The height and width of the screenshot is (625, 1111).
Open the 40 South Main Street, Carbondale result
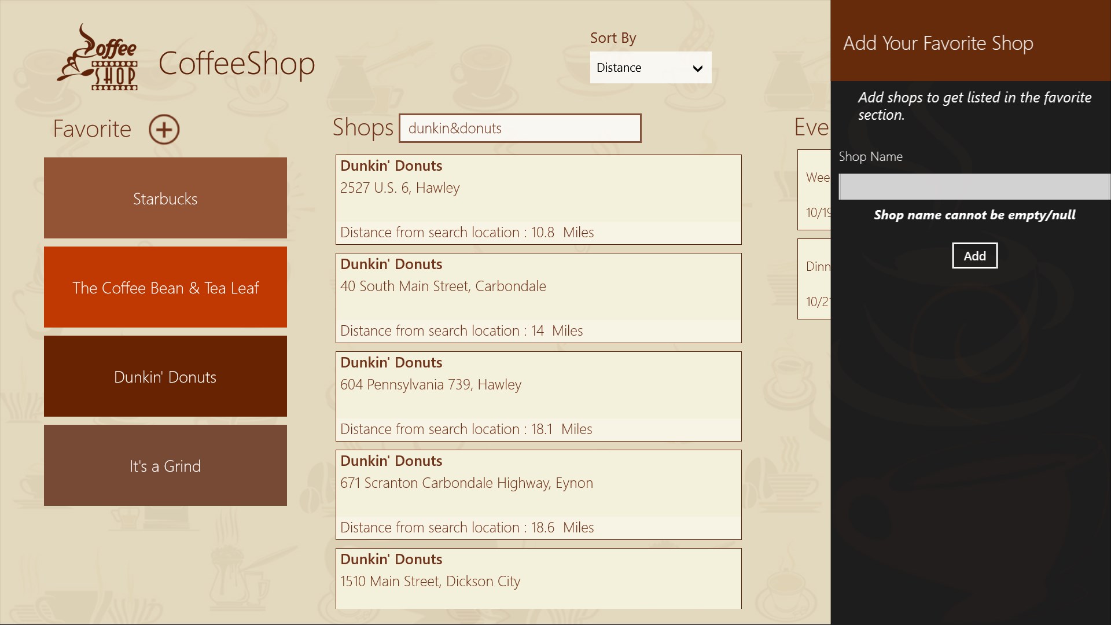pyautogui.click(x=538, y=297)
